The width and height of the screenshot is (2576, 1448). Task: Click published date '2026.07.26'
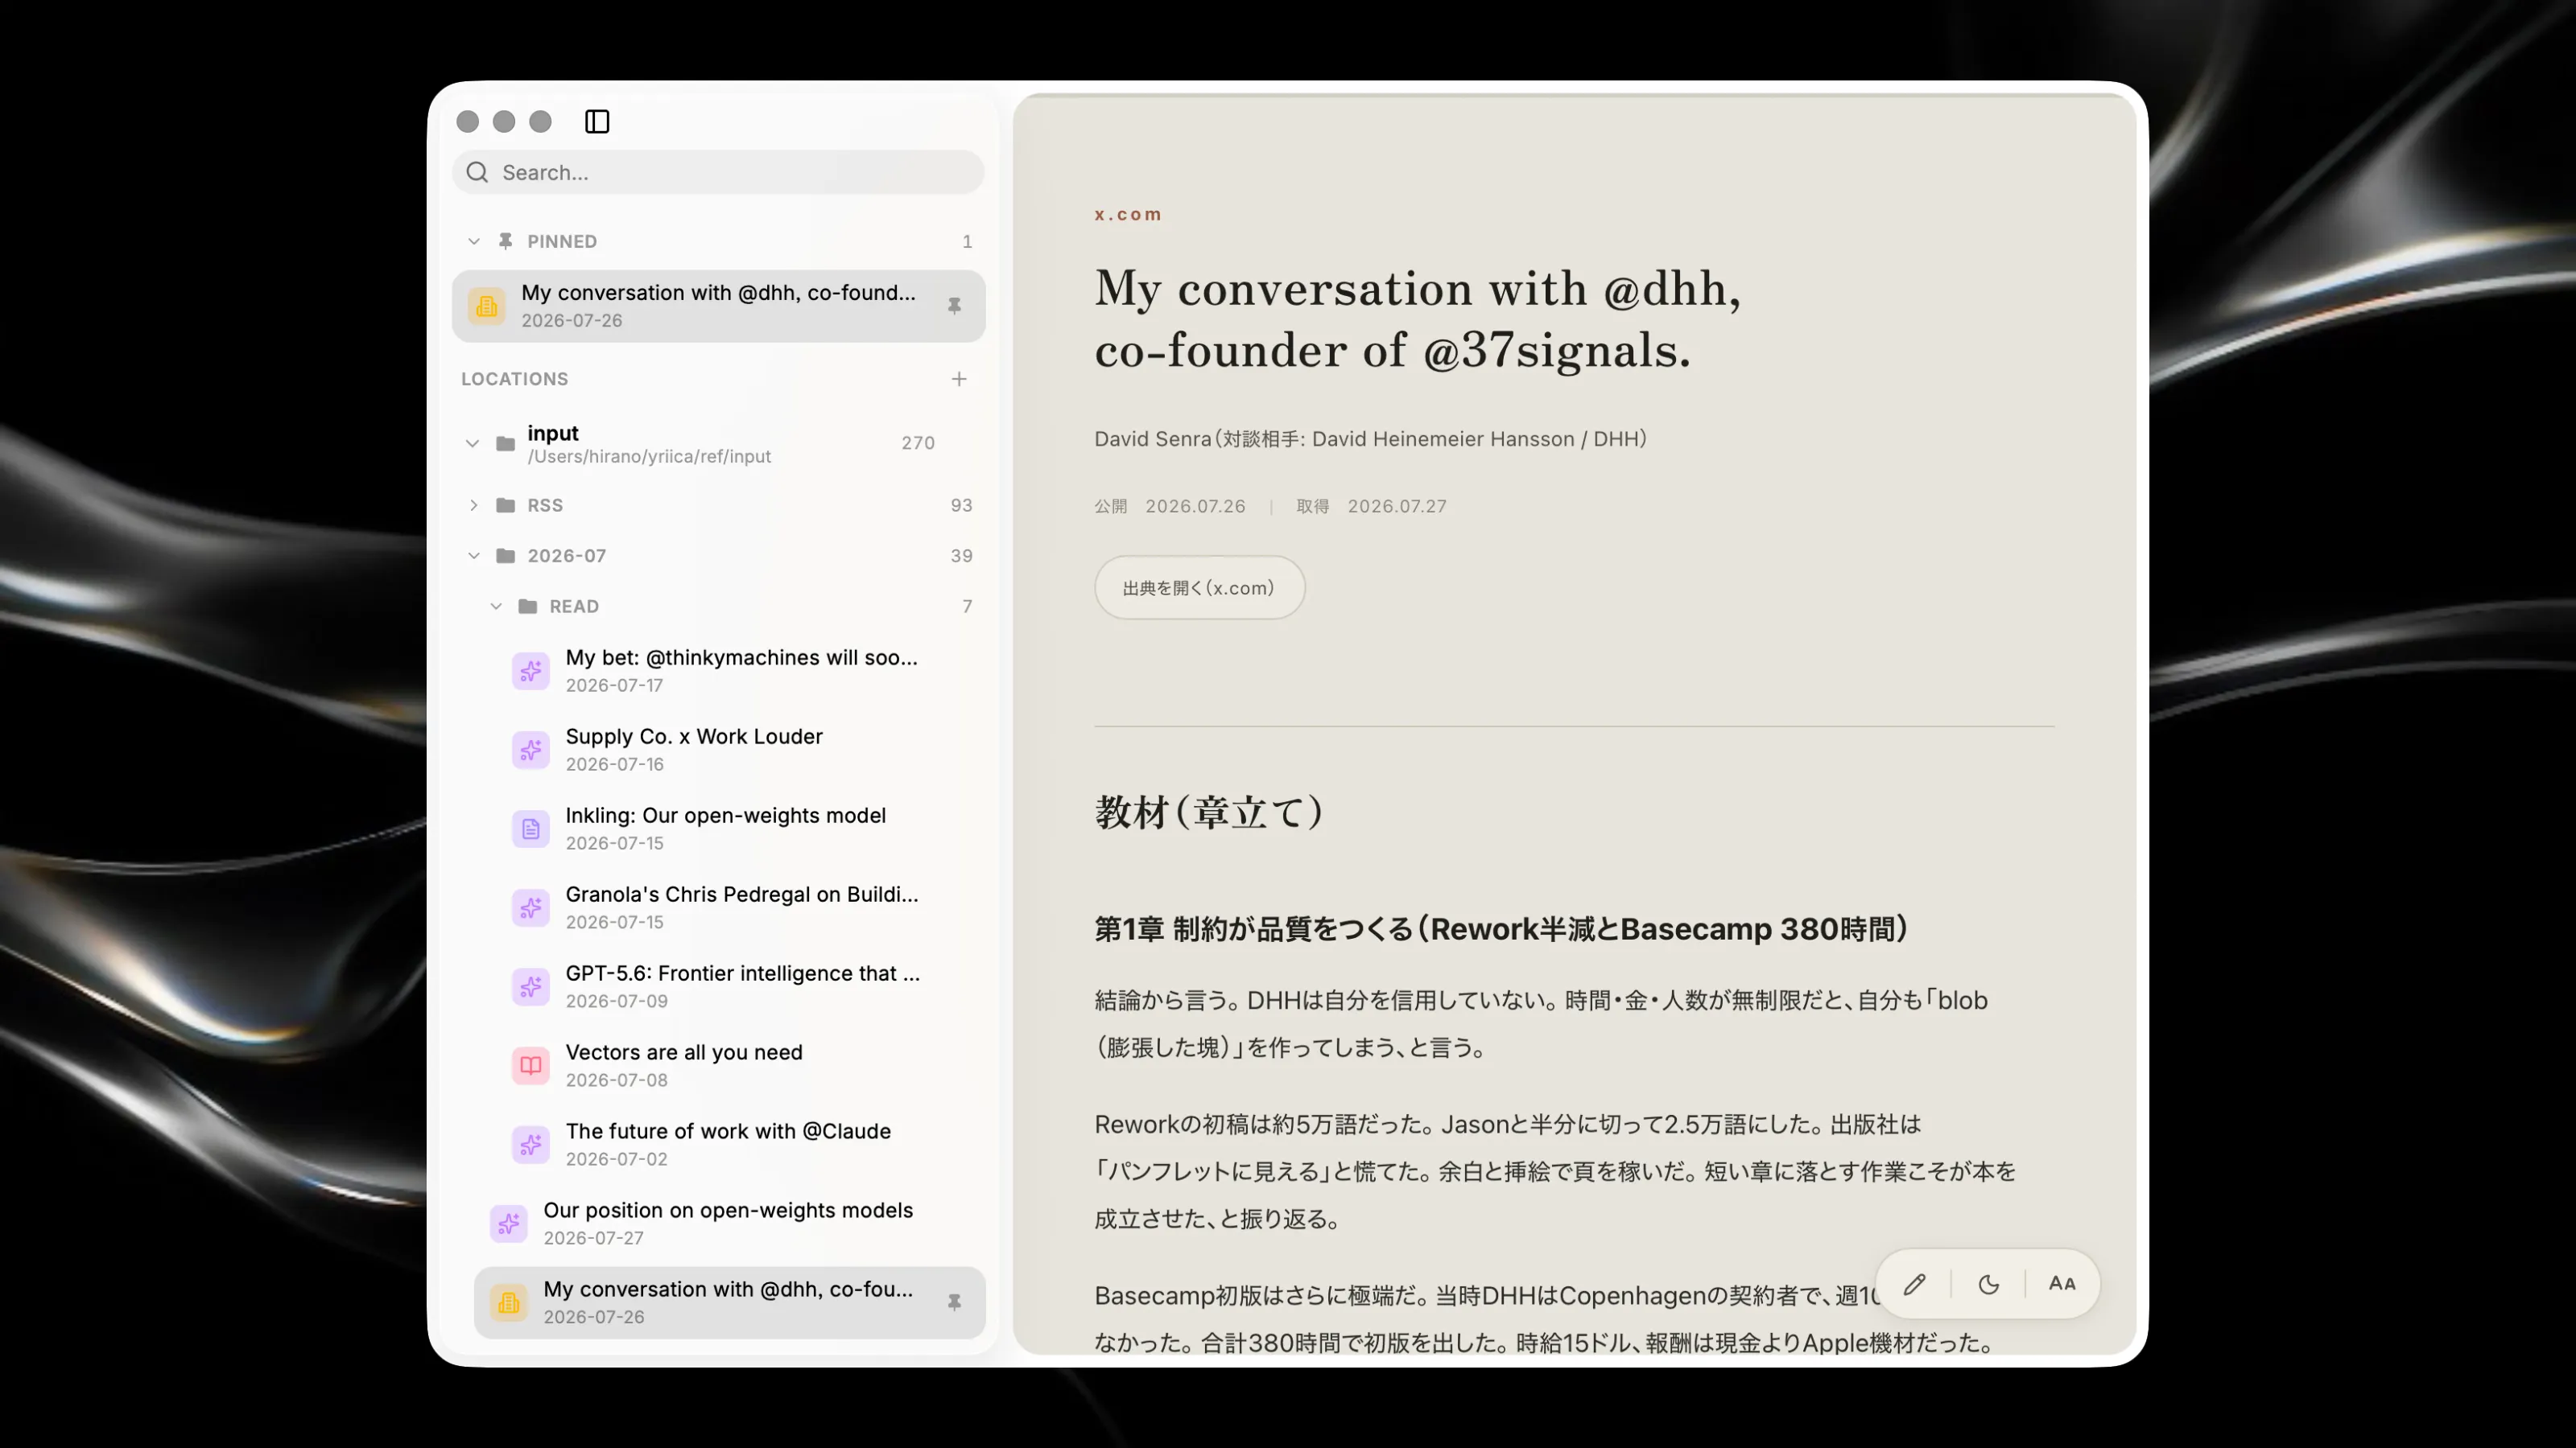click(x=1195, y=507)
